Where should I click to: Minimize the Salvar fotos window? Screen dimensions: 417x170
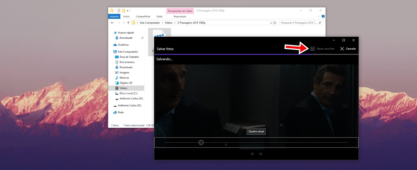[334, 40]
